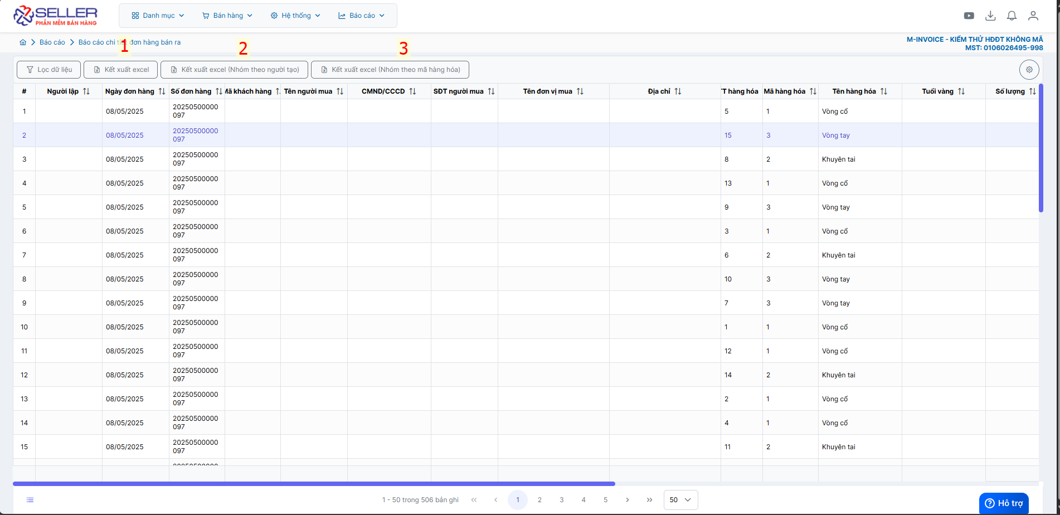Screen dimensions: 1060x515
Task: Open the user account icon
Action: (x=1033, y=16)
